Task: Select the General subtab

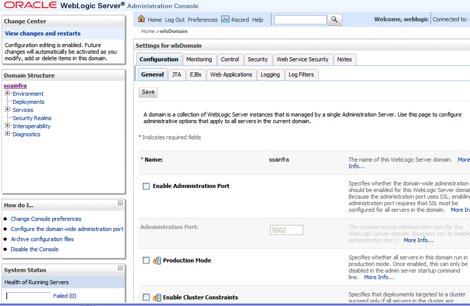Action: click(152, 74)
